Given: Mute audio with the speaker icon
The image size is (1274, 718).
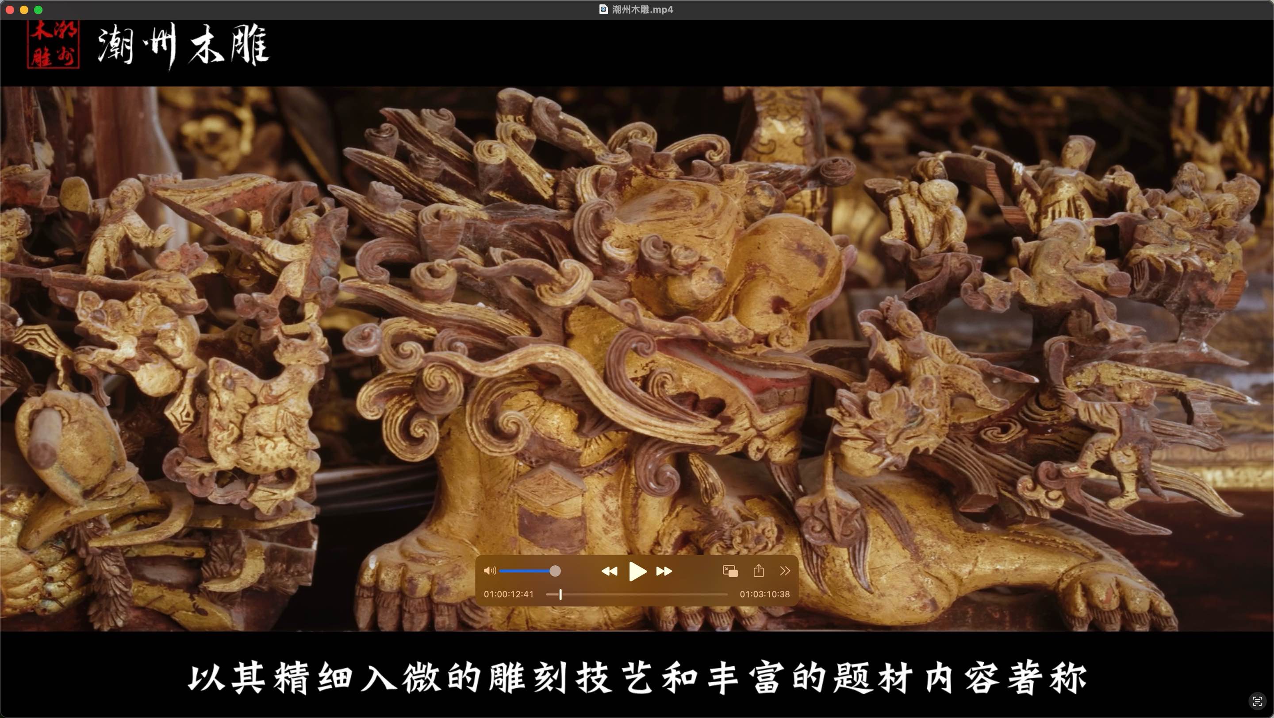Looking at the screenshot, I should pos(490,571).
